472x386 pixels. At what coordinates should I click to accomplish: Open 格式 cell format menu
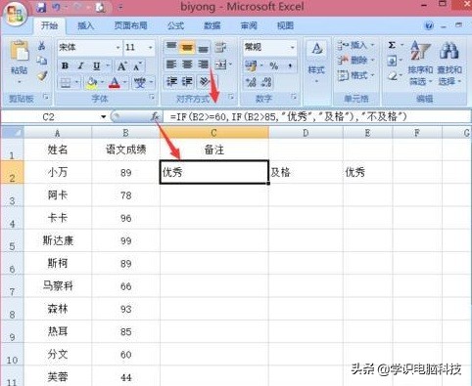click(x=355, y=75)
